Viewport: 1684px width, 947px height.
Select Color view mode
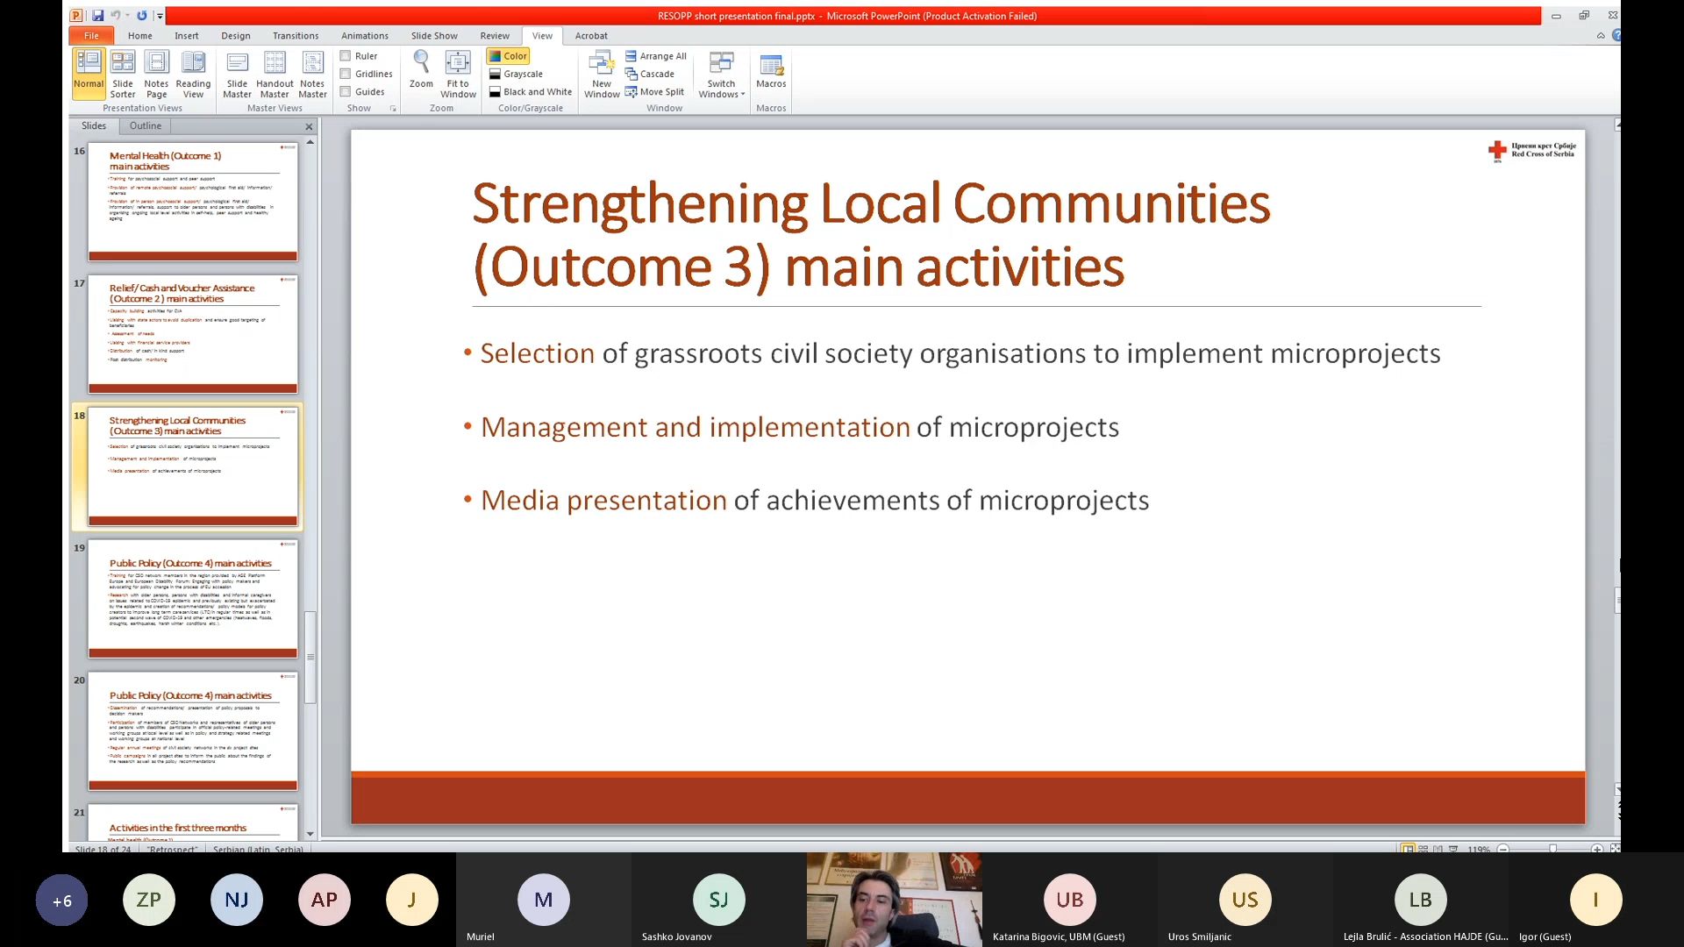coord(508,56)
